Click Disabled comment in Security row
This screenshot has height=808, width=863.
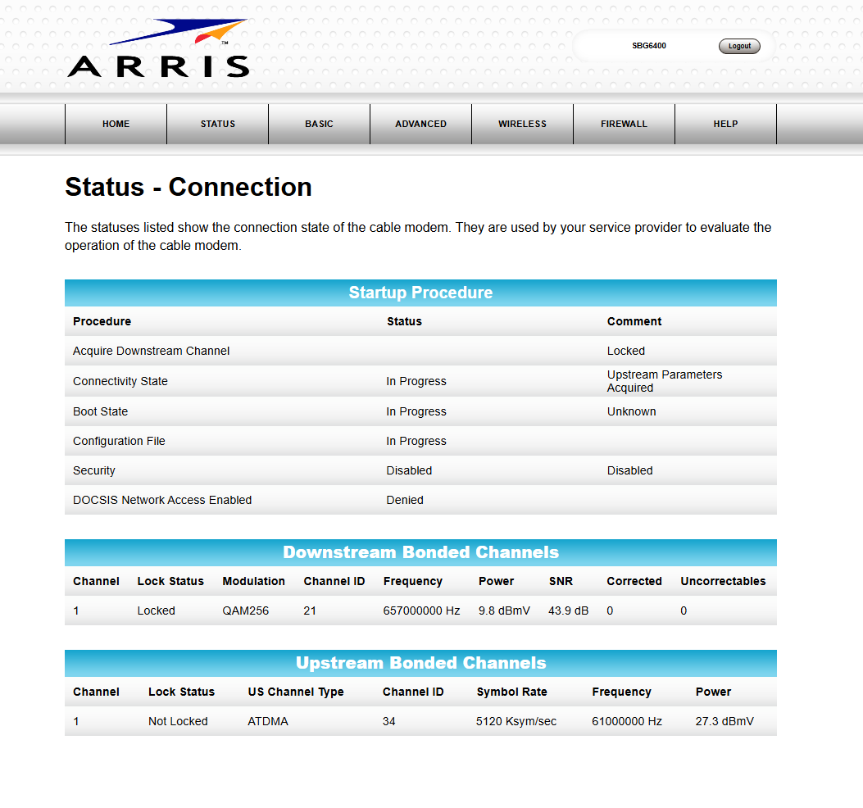point(629,470)
